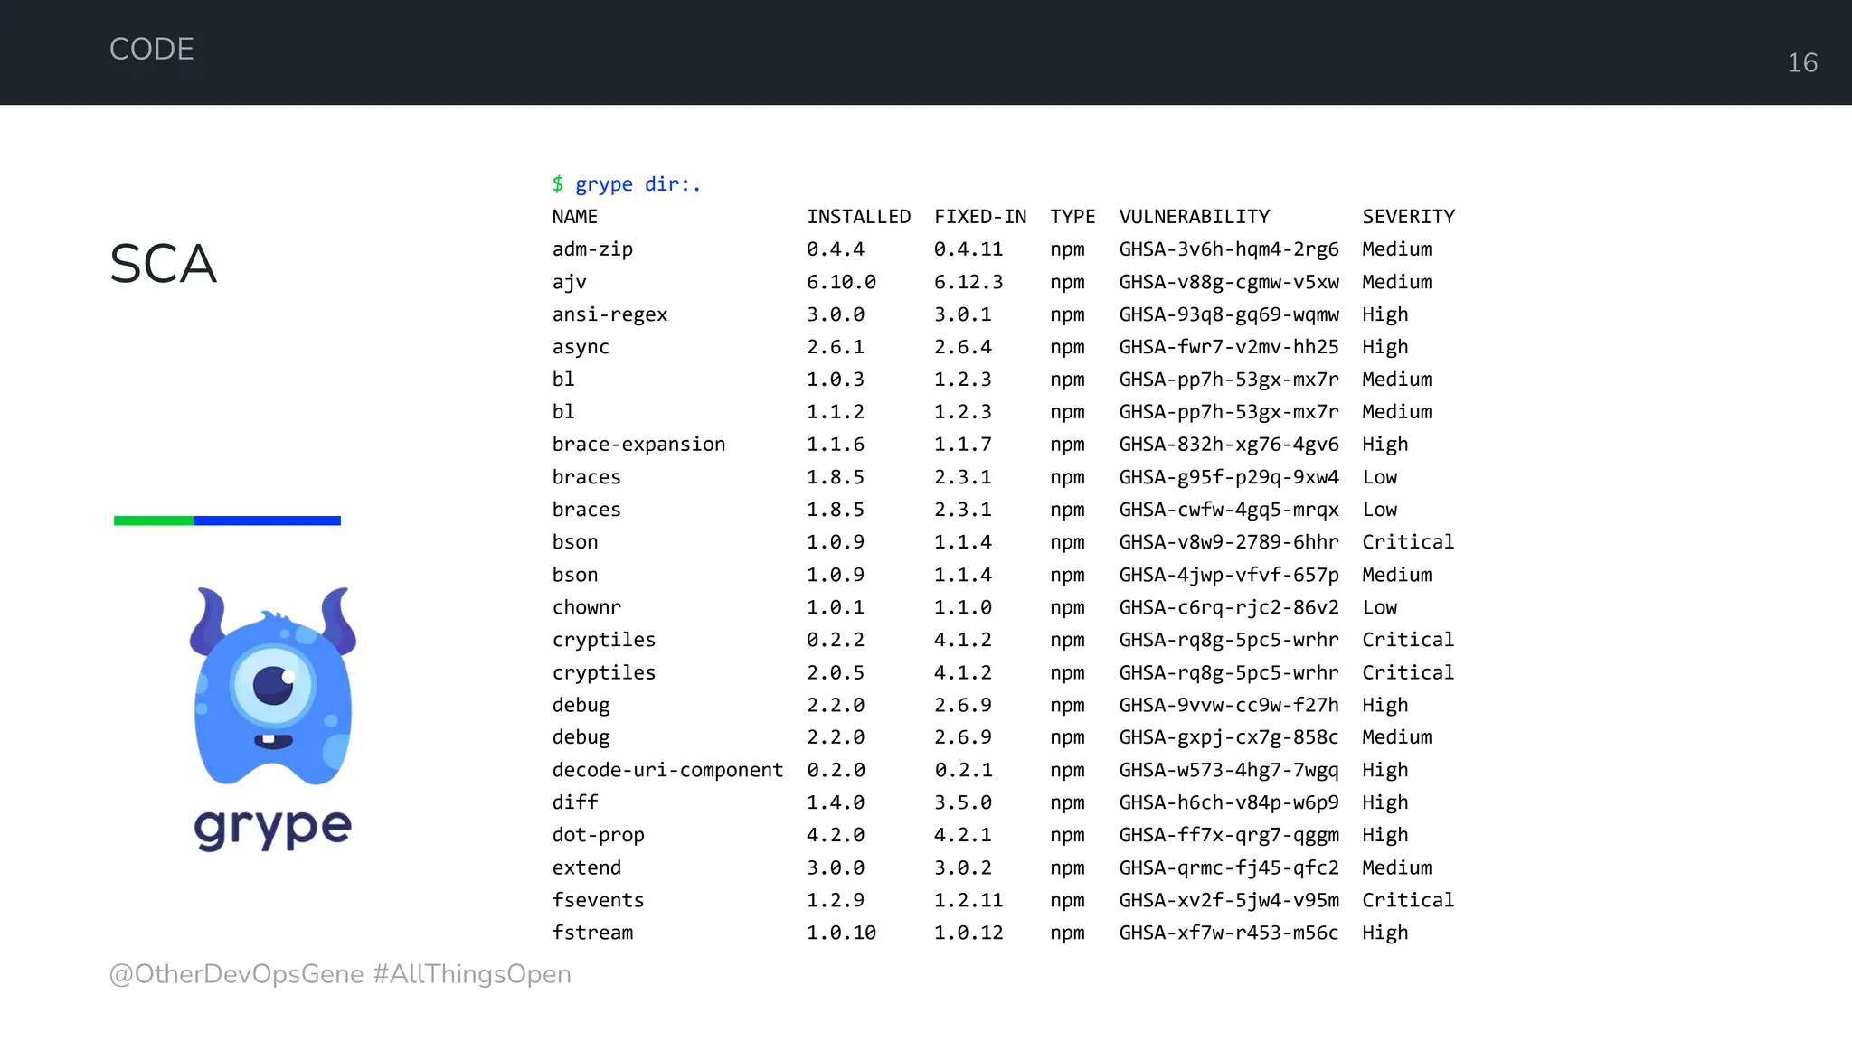Click vulnerability GHSA-cwfw-4gq5-mrqx
1852x1041 pixels.
(x=1229, y=510)
